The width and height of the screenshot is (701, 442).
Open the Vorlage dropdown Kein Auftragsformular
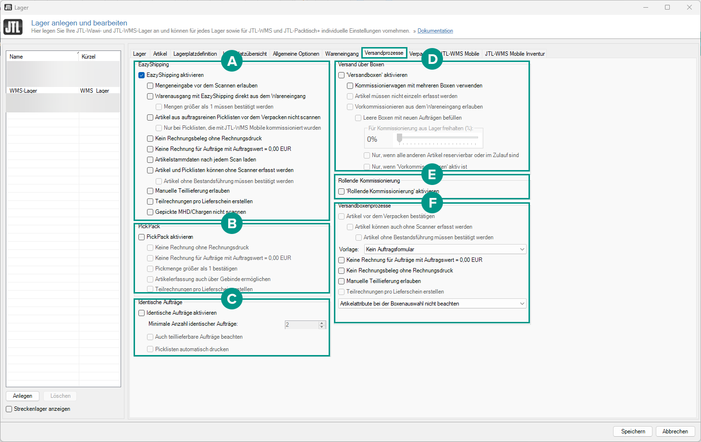click(x=445, y=249)
